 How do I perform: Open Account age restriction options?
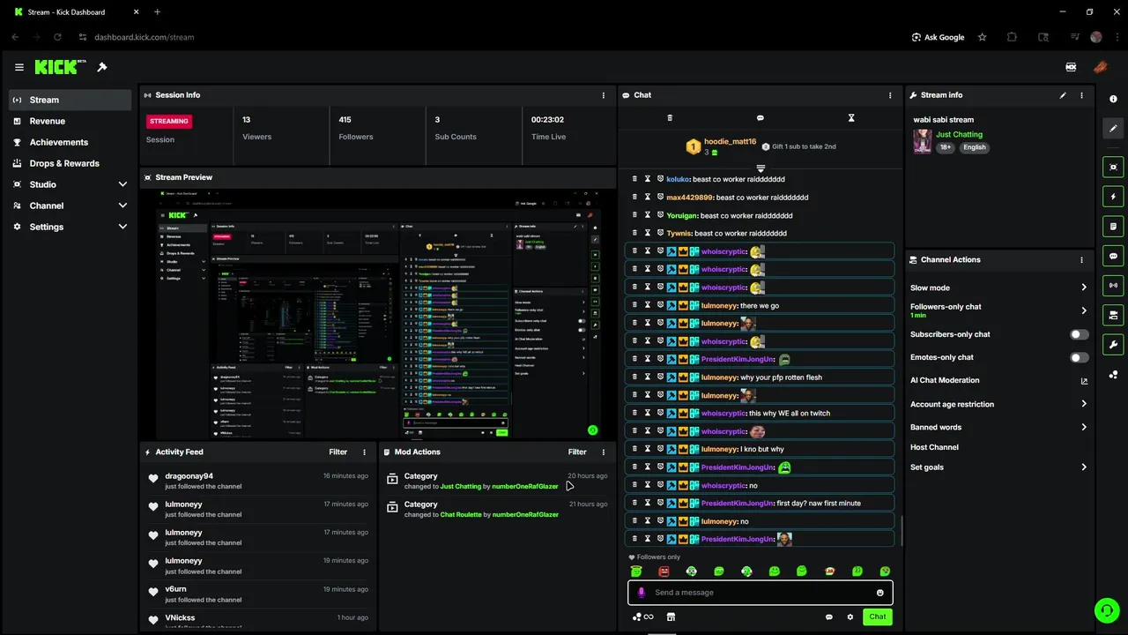tap(1084, 404)
